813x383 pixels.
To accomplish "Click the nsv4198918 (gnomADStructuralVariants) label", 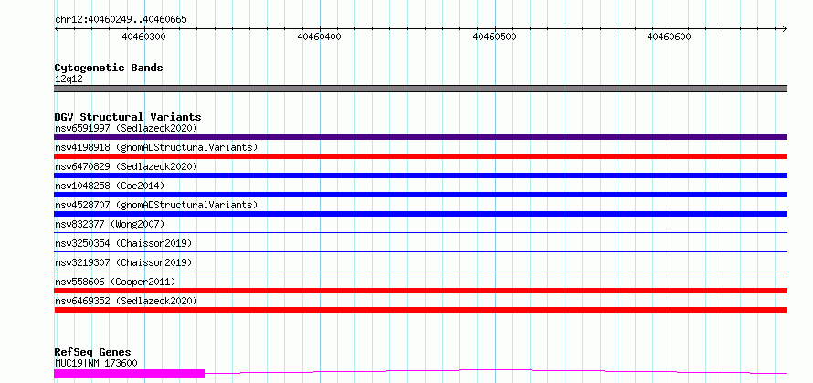I will click(x=156, y=147).
